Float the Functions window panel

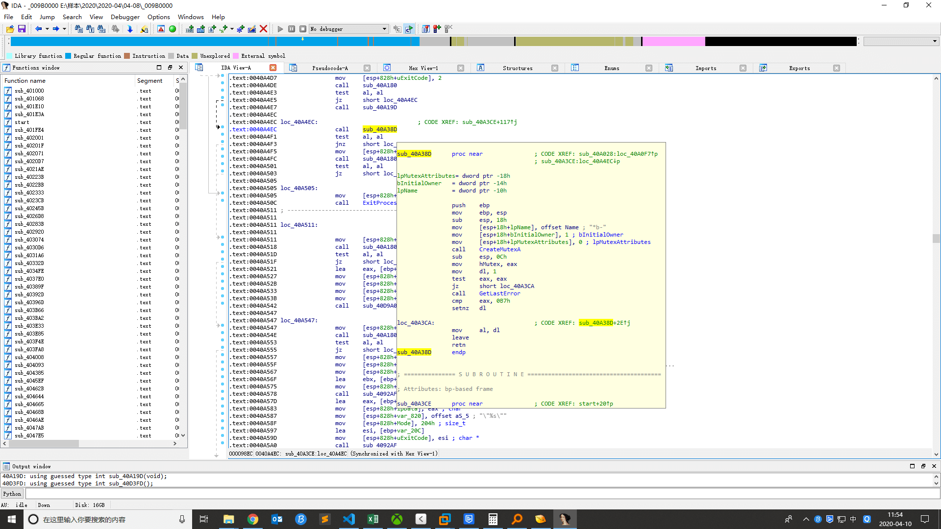pos(170,68)
